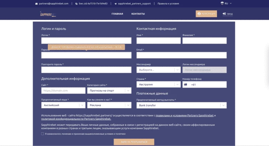Open the Английский language preference dropdown

point(63,105)
